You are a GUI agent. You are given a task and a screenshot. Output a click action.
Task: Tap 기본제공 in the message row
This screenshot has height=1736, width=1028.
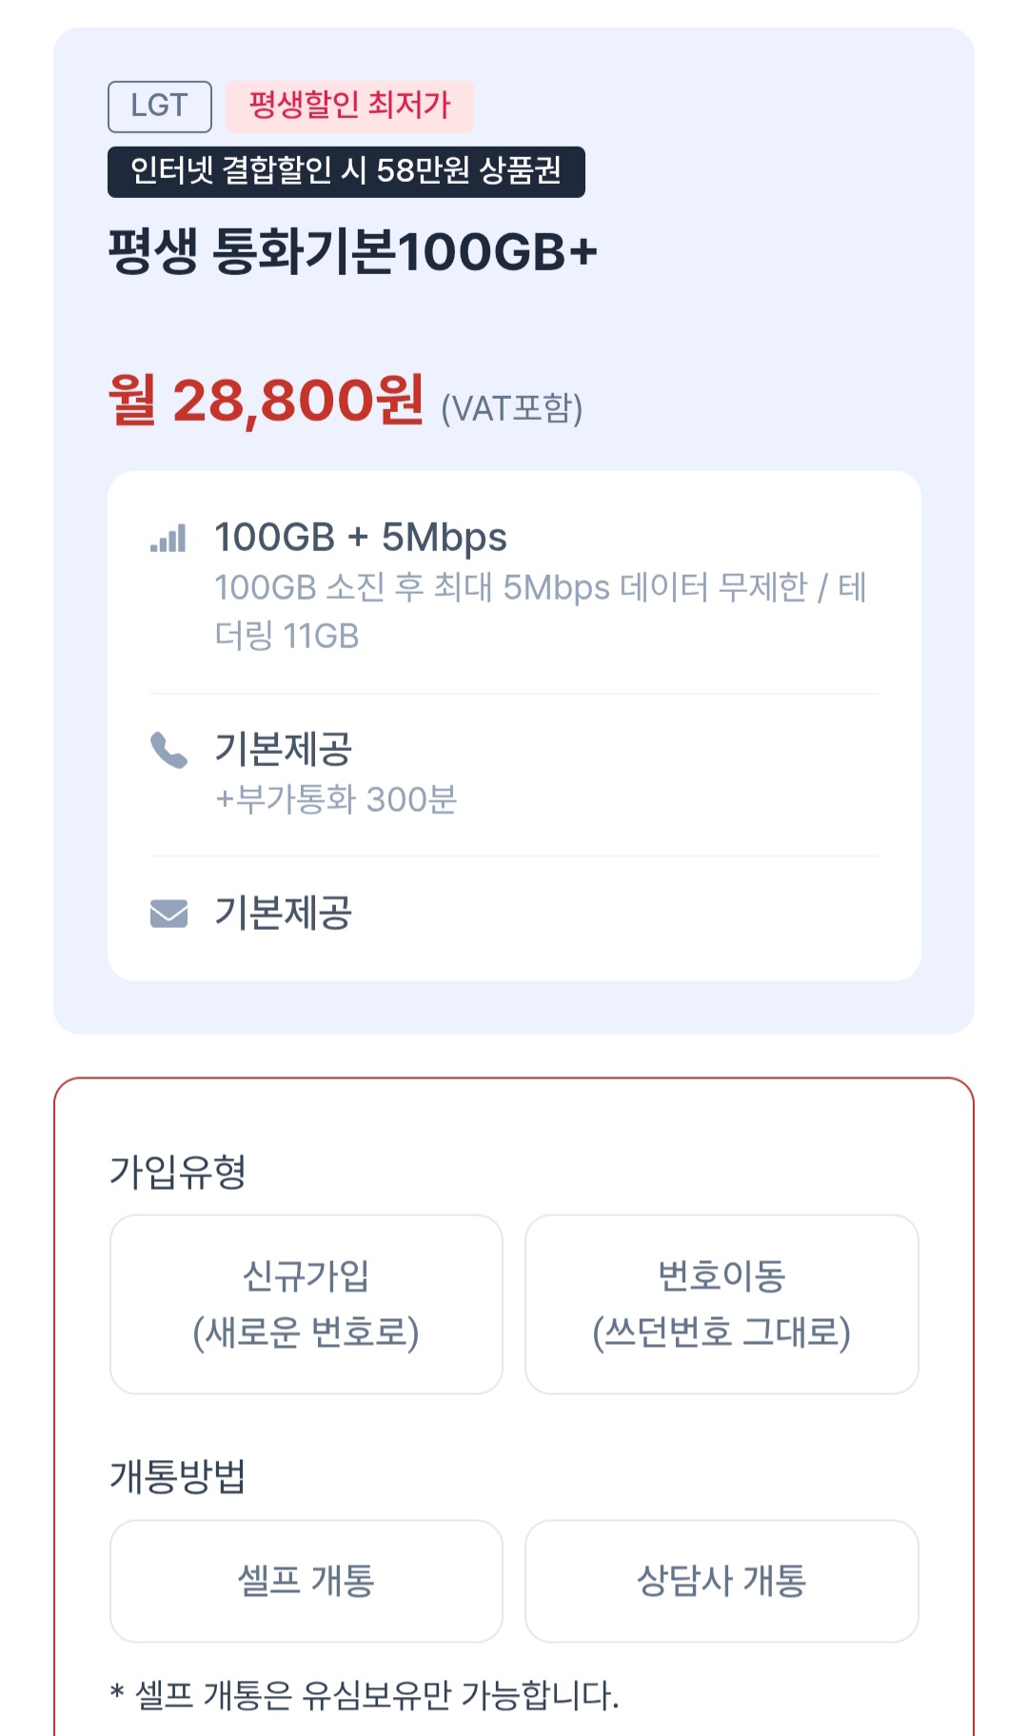coord(283,913)
